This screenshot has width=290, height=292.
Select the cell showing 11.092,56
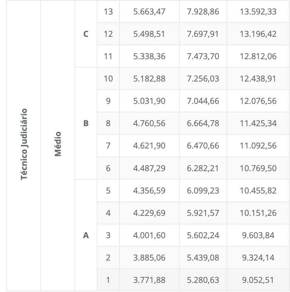tap(258, 146)
